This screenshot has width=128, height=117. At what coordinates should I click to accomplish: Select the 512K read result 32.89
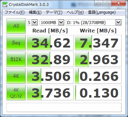pyautogui.click(x=50, y=59)
